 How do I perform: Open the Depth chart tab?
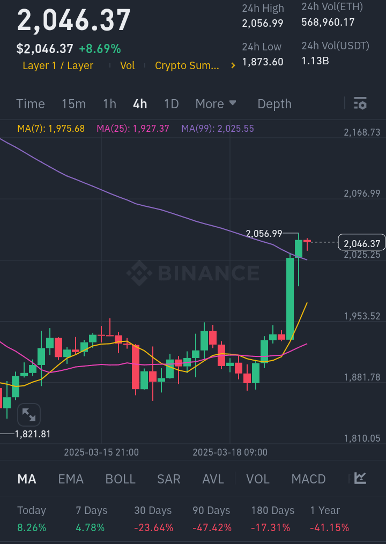(x=274, y=103)
